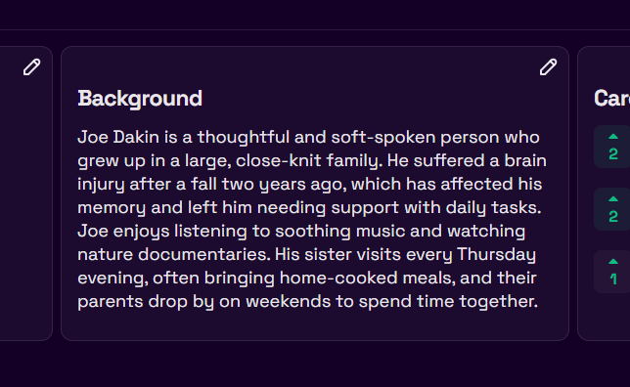This screenshot has height=387, width=630.
Task: Click the pencil icon on the leftmost card
Action: coord(31,67)
